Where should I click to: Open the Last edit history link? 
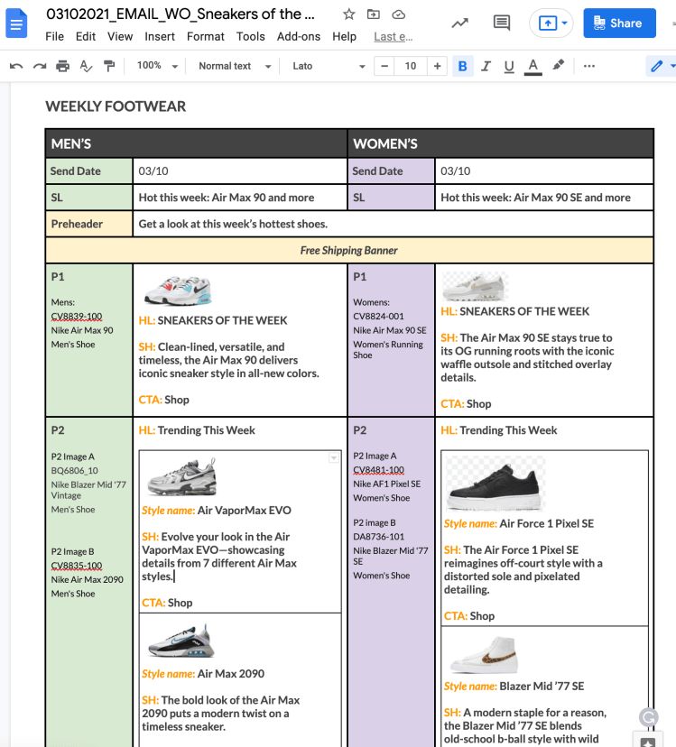tap(391, 36)
